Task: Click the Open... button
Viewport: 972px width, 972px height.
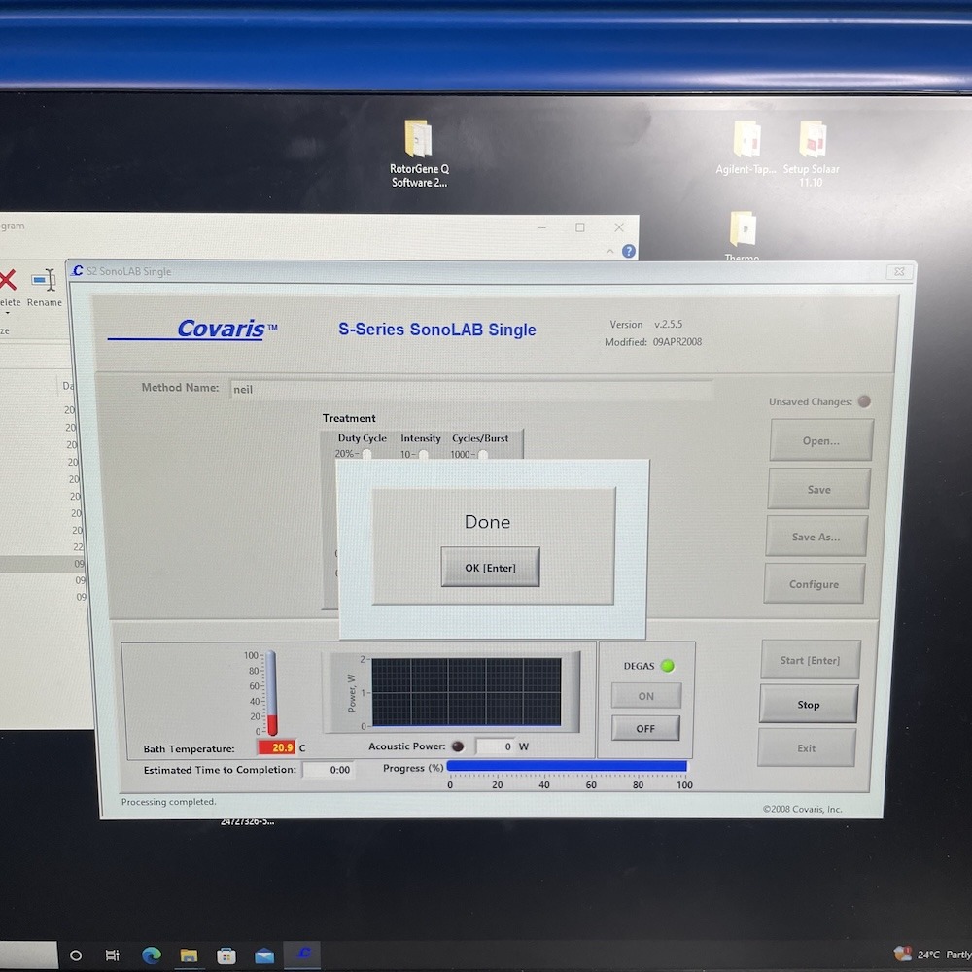Action: pos(821,440)
